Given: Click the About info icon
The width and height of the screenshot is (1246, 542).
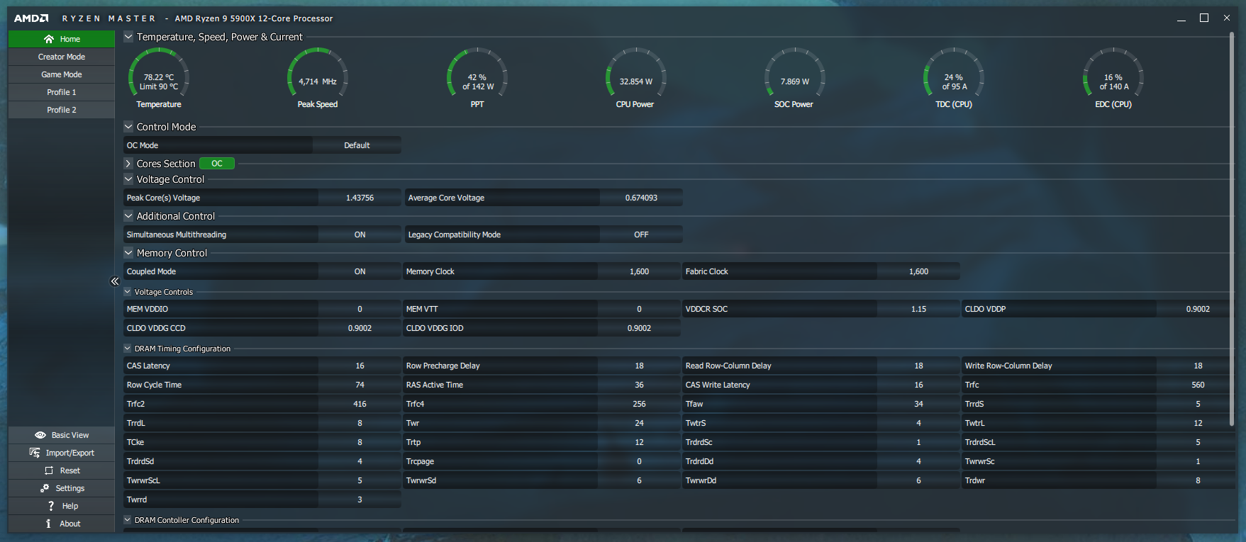Looking at the screenshot, I should pyautogui.click(x=48, y=524).
